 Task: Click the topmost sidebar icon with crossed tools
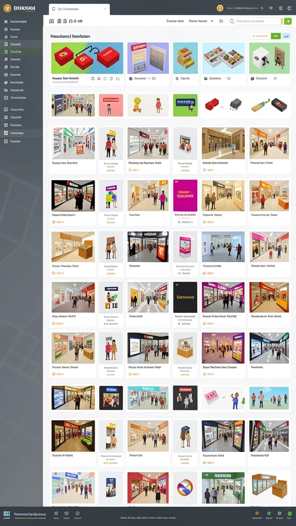(x=6, y=22)
